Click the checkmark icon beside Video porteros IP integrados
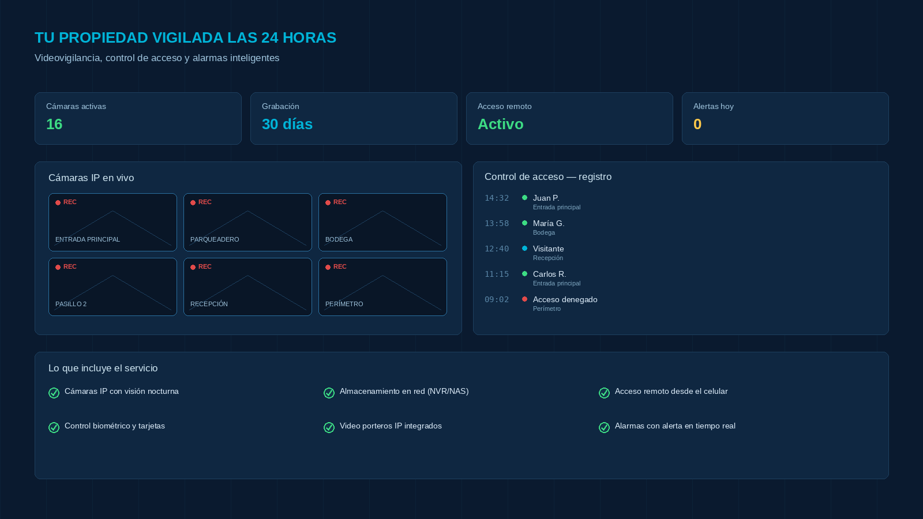Viewport: 923px width, 519px height. pos(329,428)
